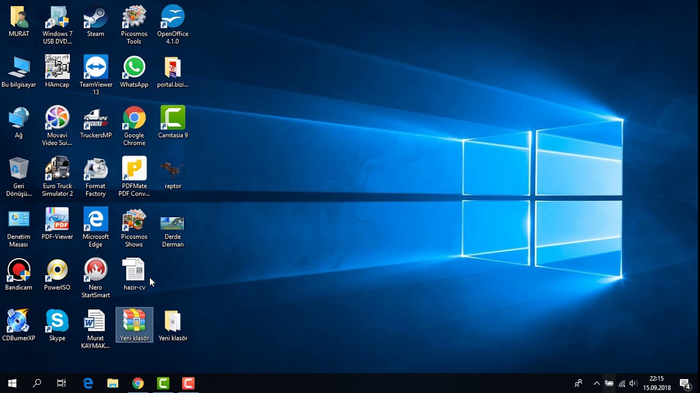Select the raptor desktop icon
The image size is (700, 393).
click(173, 175)
